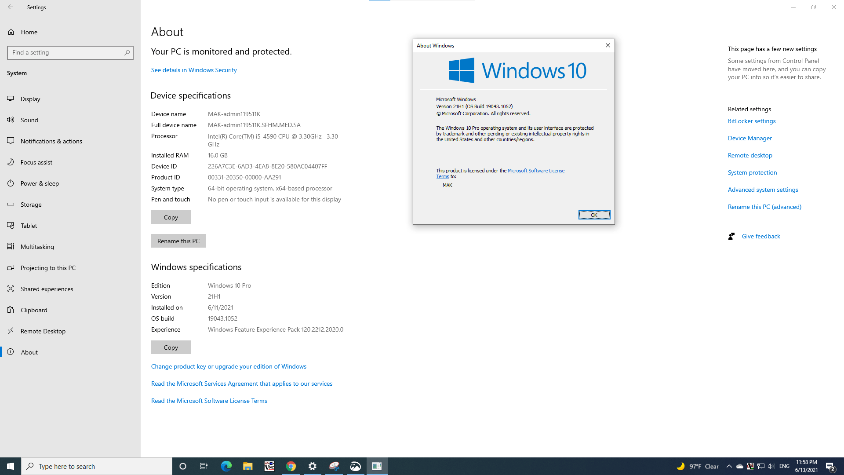Open Remote desktop related setting link
844x475 pixels.
[750, 155]
